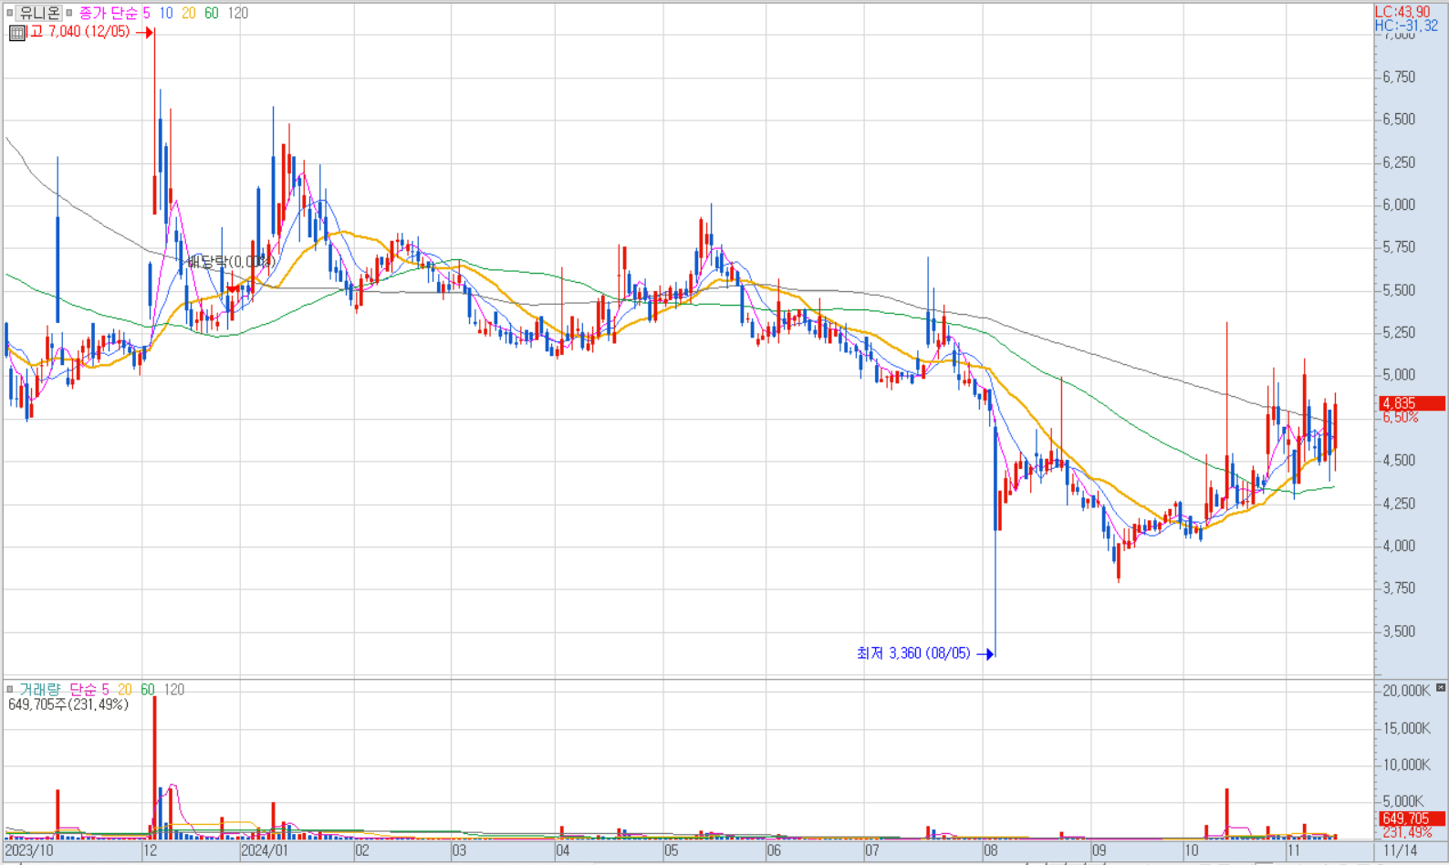The height and width of the screenshot is (865, 1449).
Task: Select the price 20-day moving average legend
Action: (189, 13)
